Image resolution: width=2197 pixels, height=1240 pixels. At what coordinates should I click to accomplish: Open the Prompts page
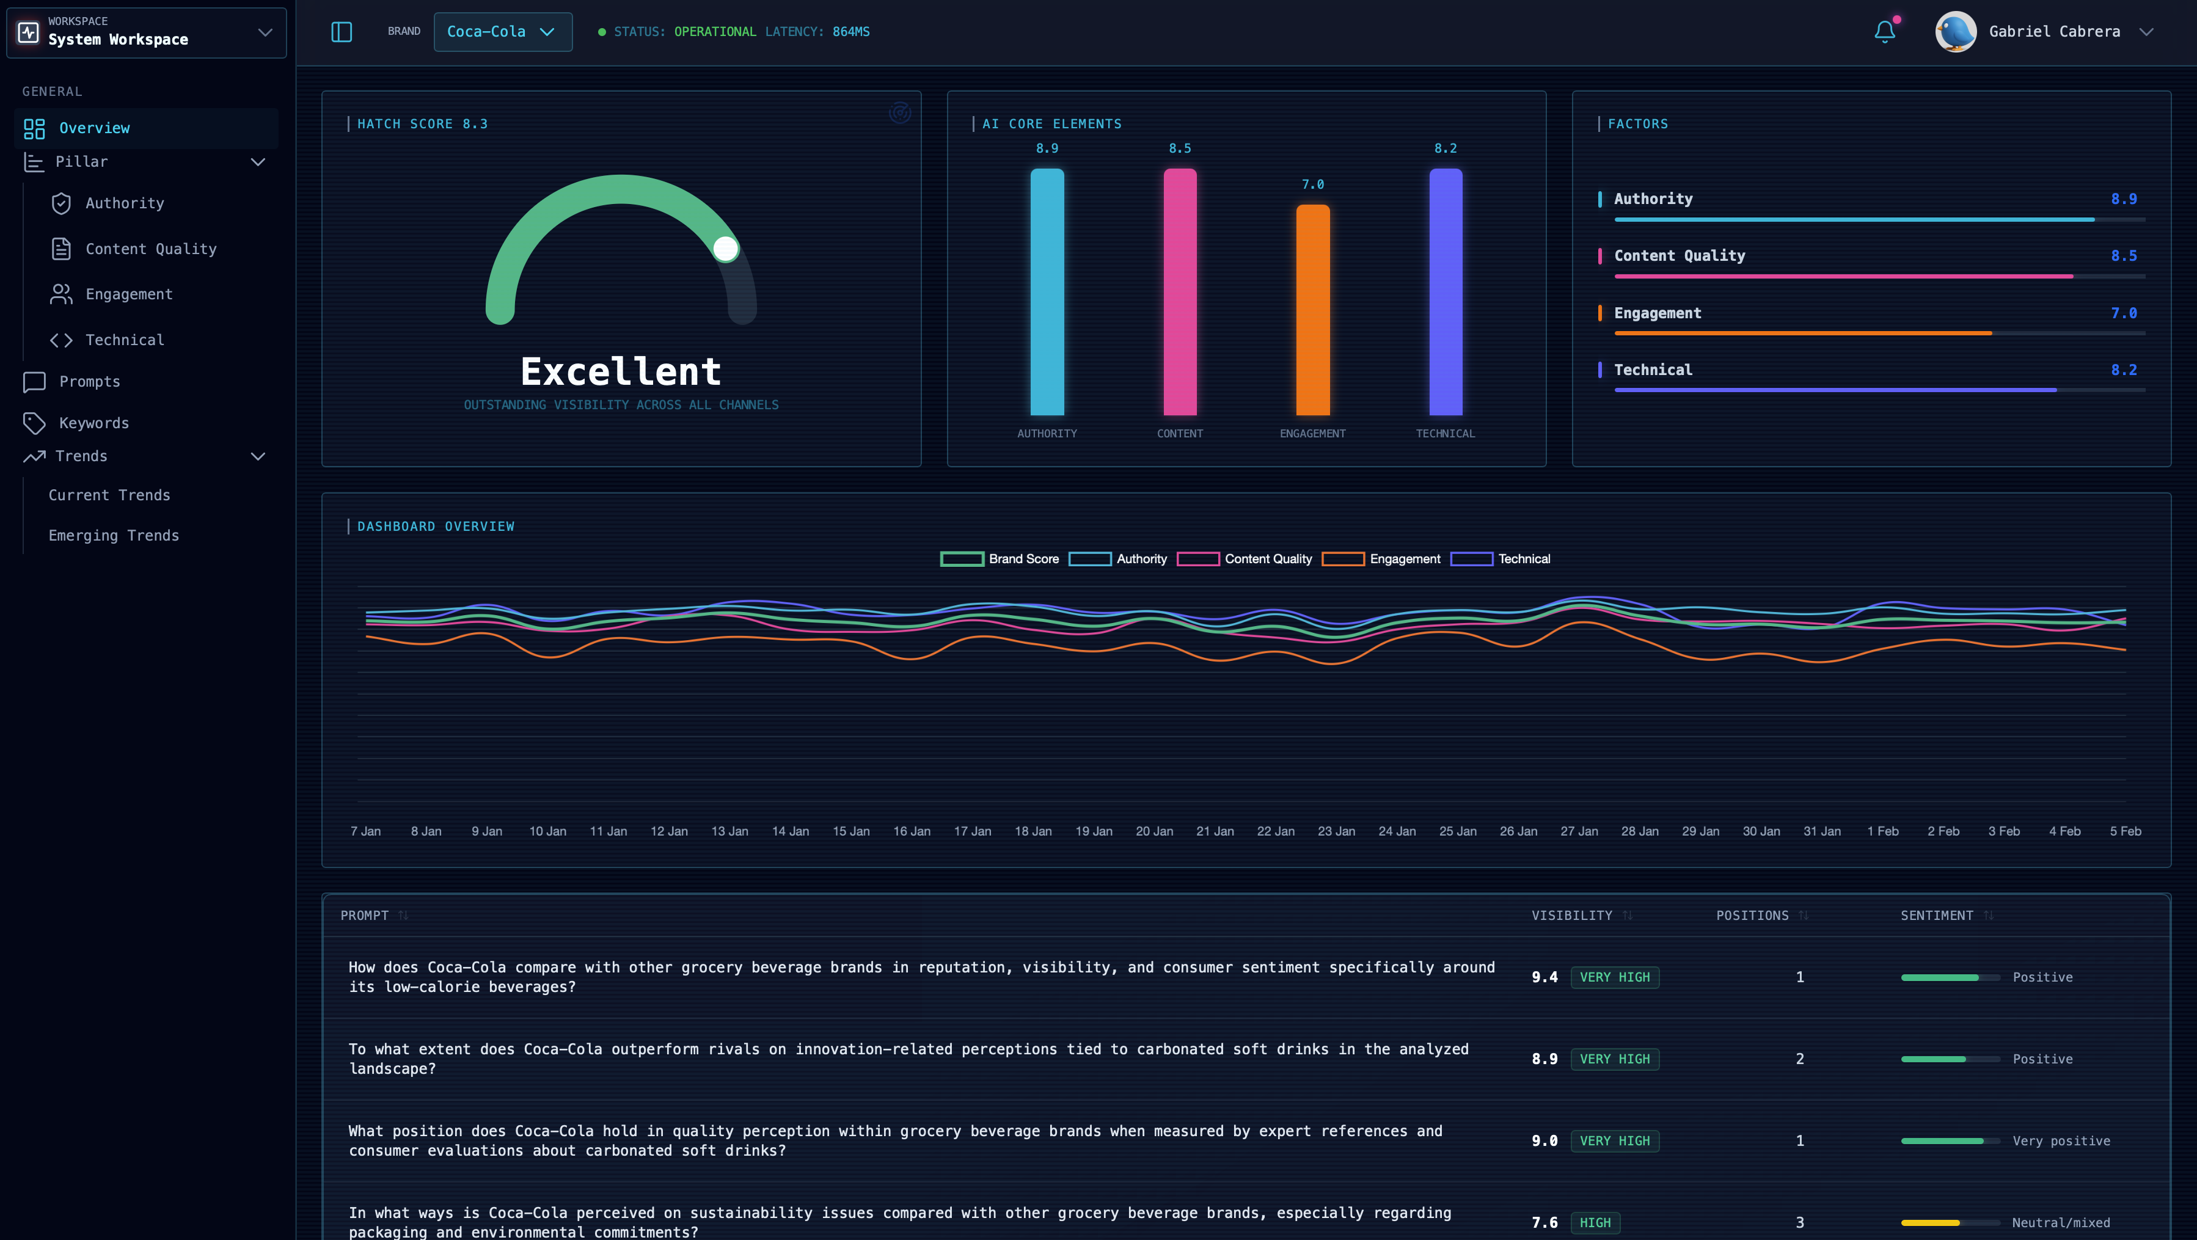coord(147,382)
